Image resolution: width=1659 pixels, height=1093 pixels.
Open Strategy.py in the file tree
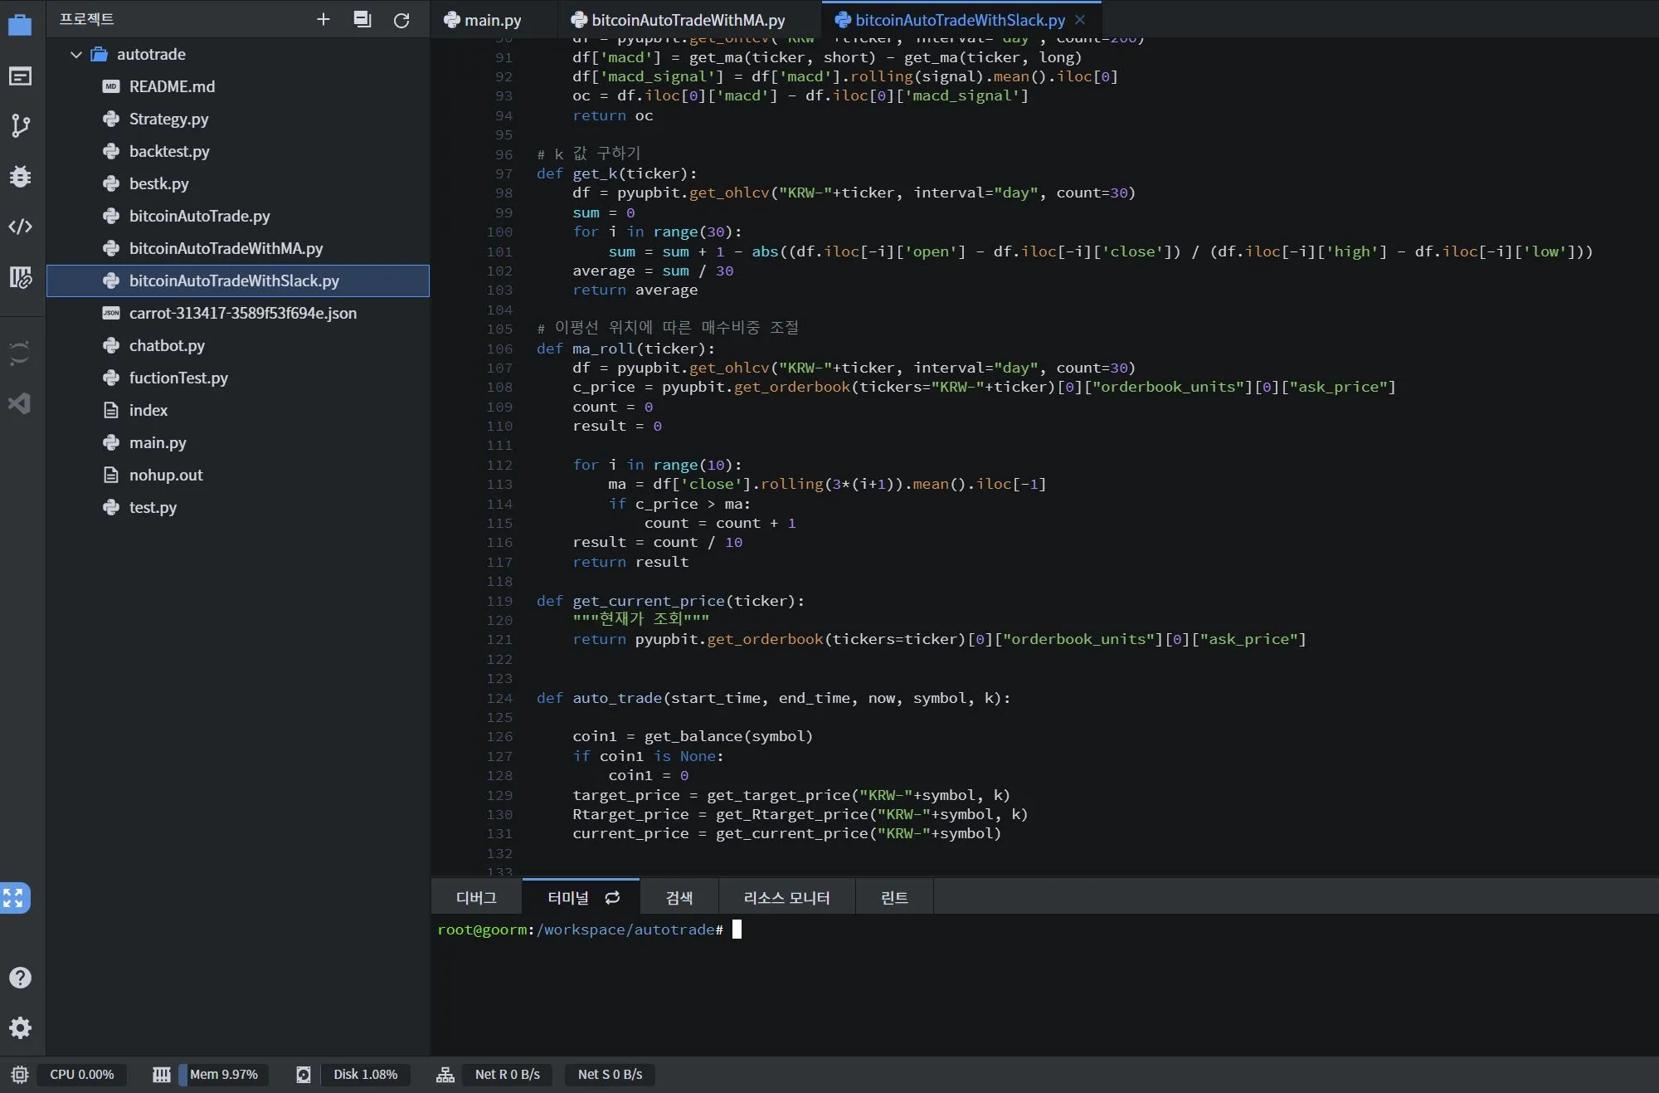coord(238,119)
